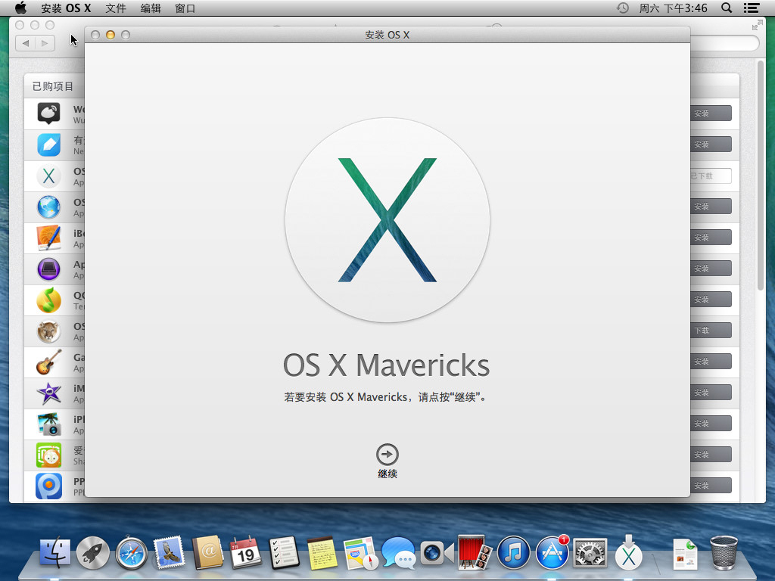The width and height of the screenshot is (775, 581).
Task: Click the 已购项目 heading
Action: (53, 86)
